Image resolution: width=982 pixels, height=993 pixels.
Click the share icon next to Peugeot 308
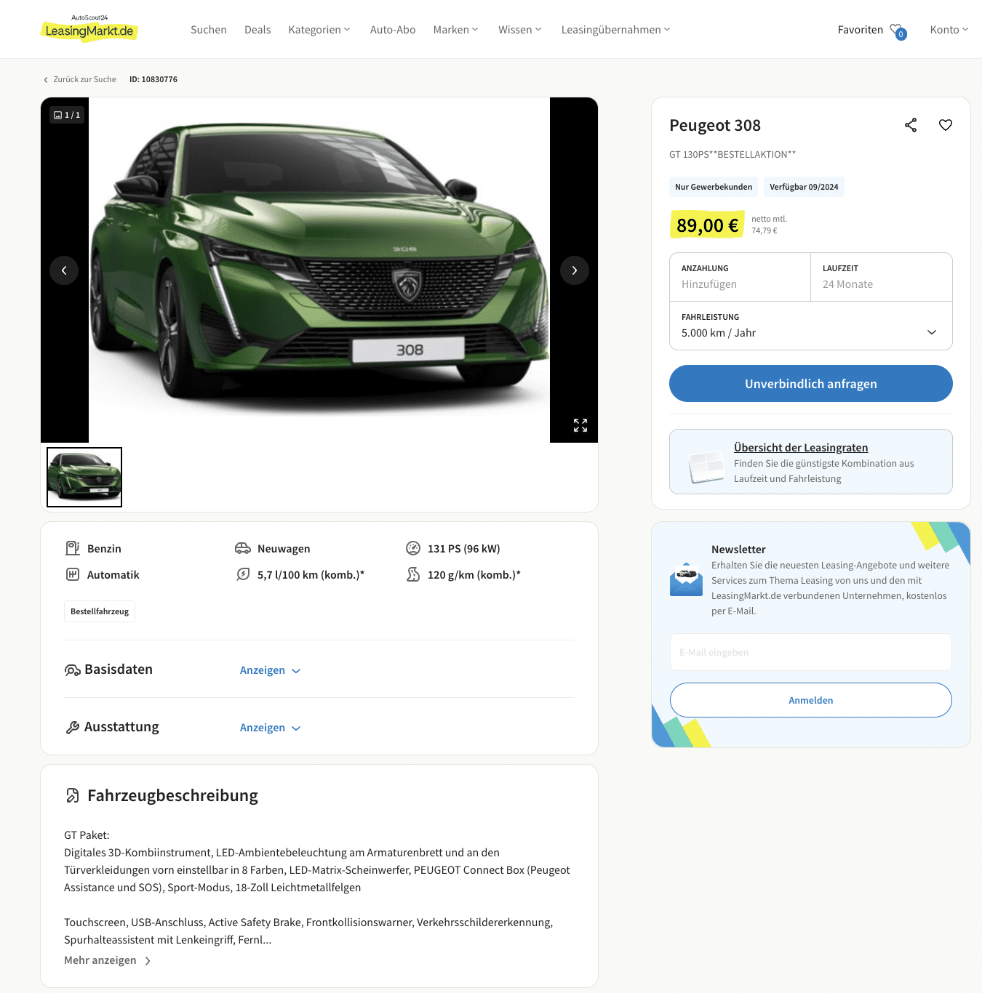[x=911, y=125]
